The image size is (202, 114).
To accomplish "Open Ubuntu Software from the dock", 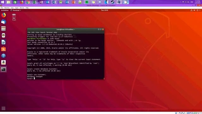I will (3, 49).
